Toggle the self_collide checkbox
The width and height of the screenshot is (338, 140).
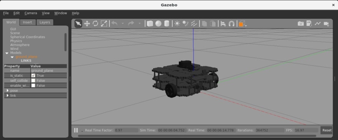pos(33,81)
